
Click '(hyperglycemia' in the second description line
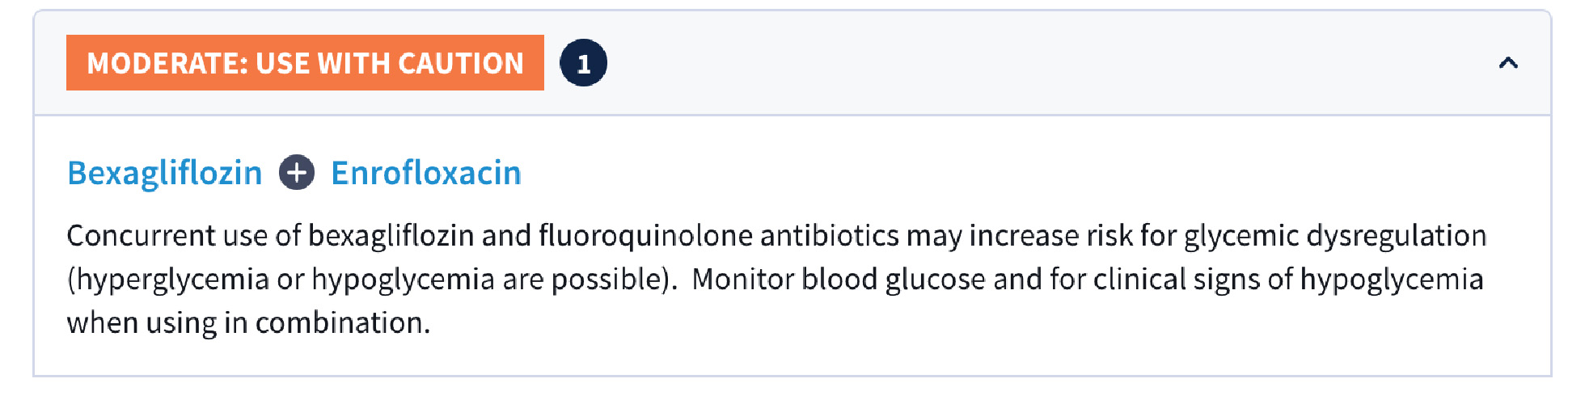click(167, 280)
